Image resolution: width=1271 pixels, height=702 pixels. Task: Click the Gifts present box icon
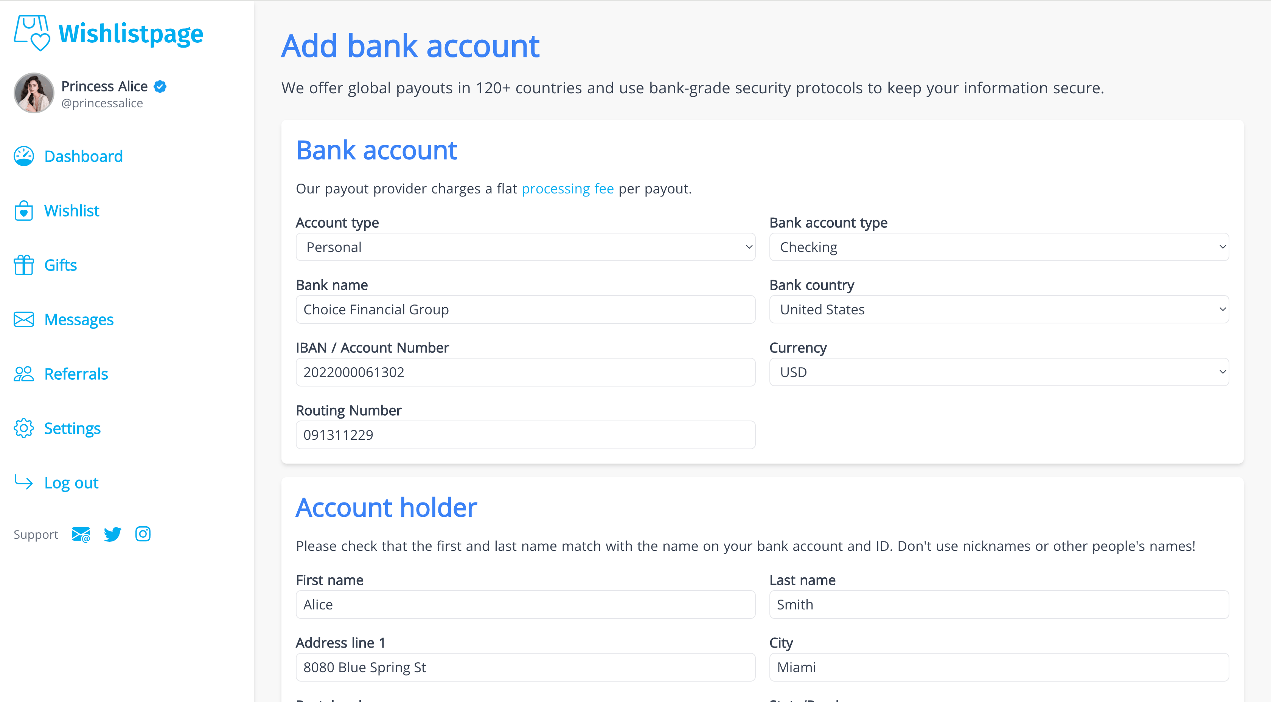(x=24, y=265)
